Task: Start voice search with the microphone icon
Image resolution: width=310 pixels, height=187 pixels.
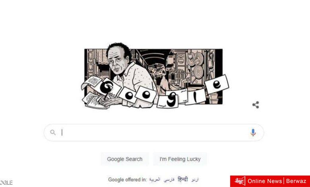Action: (253, 132)
